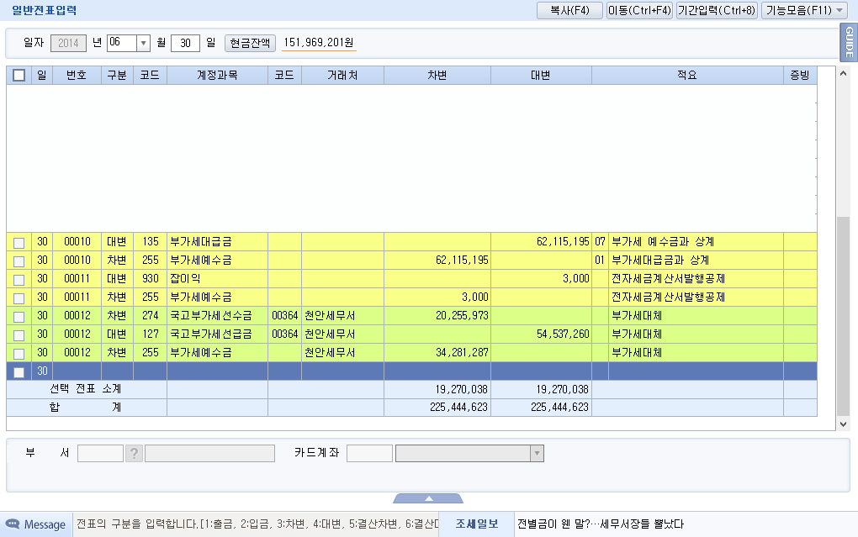Click the 카드계좌 code input field

tap(370, 453)
